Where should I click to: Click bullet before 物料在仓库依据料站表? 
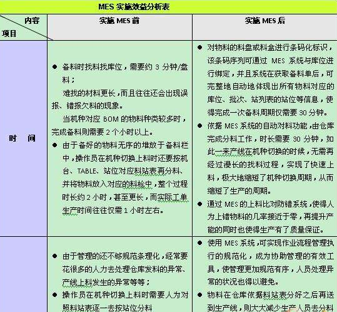coord(199,295)
